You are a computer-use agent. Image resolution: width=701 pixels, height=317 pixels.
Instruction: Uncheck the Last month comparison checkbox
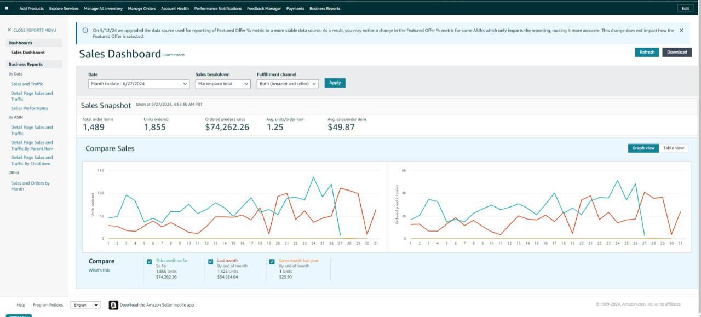point(210,262)
